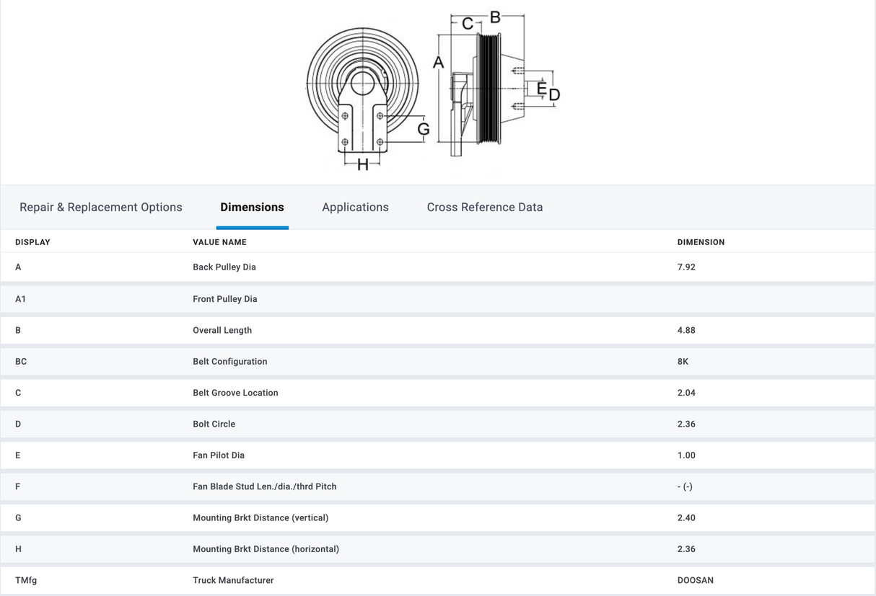876x596 pixels.
Task: Select the Front Pulley Dia row label
Action: (x=225, y=299)
